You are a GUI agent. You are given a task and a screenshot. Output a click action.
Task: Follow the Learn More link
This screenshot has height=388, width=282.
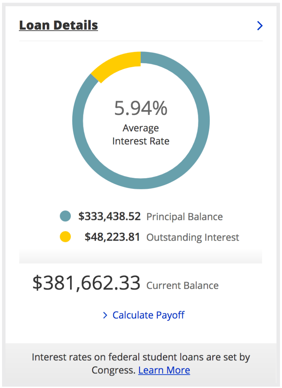pyautogui.click(x=164, y=370)
